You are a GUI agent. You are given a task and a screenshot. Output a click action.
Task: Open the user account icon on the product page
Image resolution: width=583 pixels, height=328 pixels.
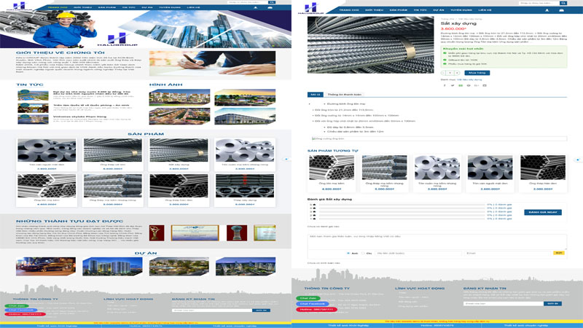click(x=547, y=10)
